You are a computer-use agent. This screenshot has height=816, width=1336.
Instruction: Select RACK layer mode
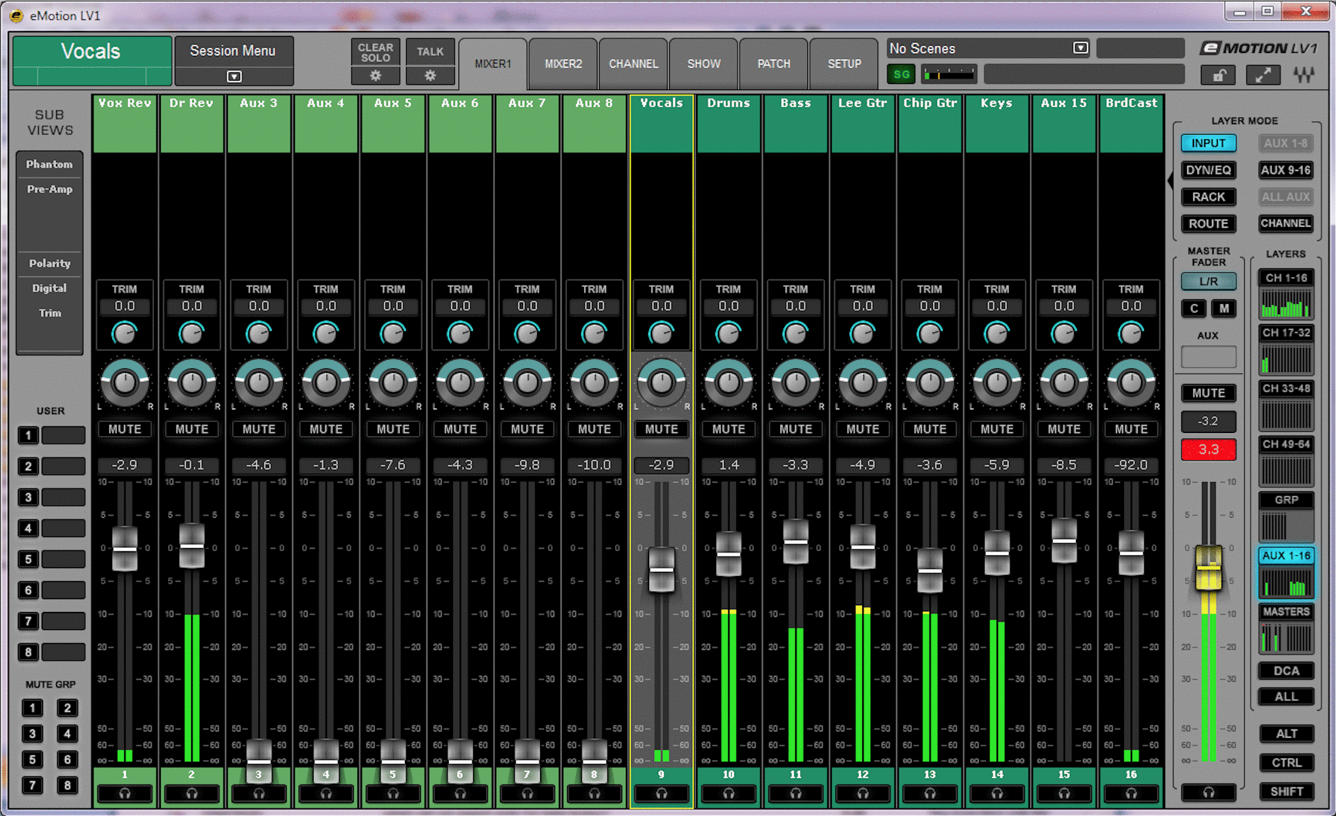pos(1209,197)
